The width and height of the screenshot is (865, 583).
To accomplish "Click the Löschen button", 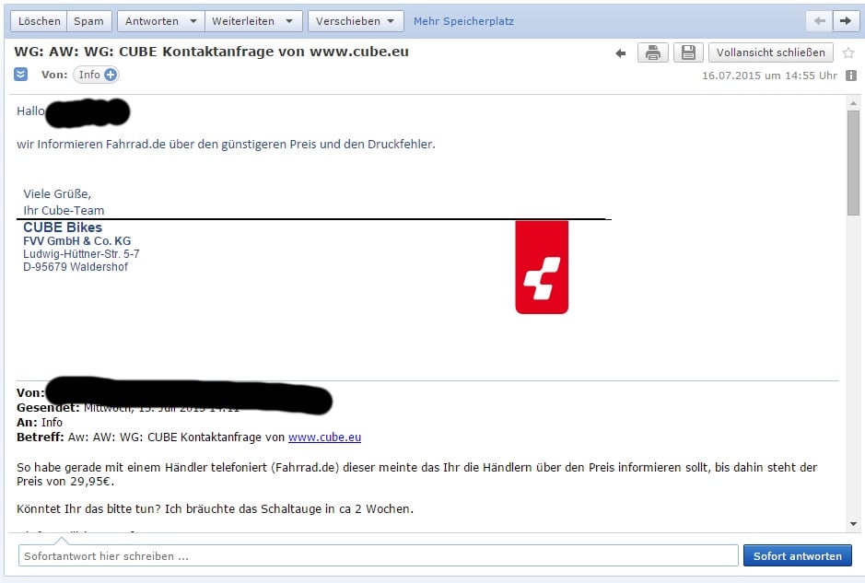I will click(40, 21).
